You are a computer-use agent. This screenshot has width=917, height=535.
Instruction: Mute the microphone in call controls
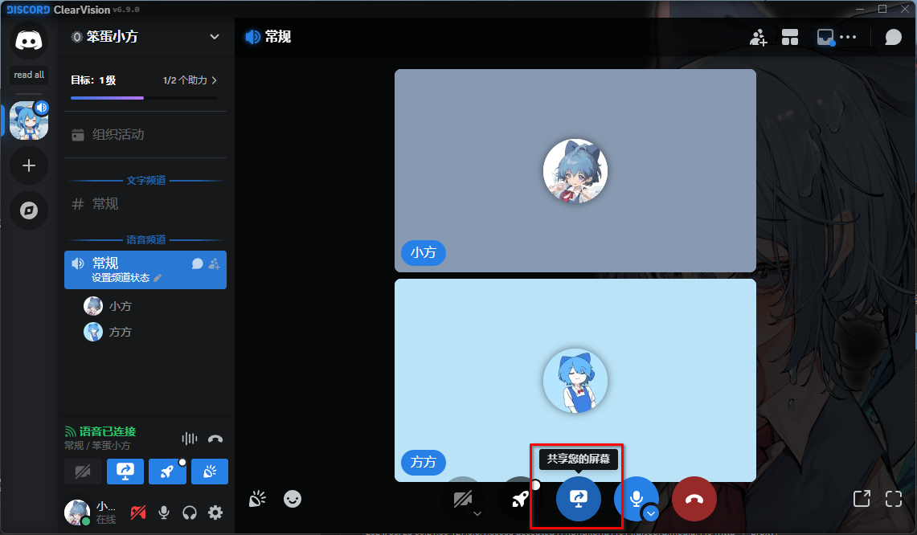635,496
